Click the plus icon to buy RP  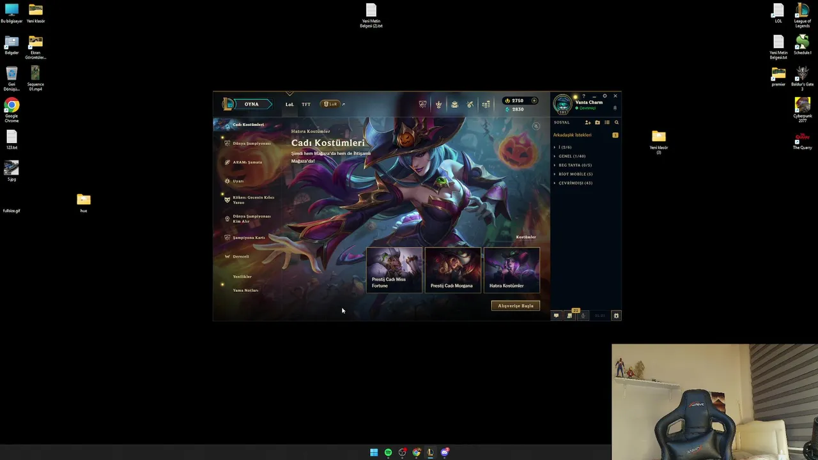534,100
